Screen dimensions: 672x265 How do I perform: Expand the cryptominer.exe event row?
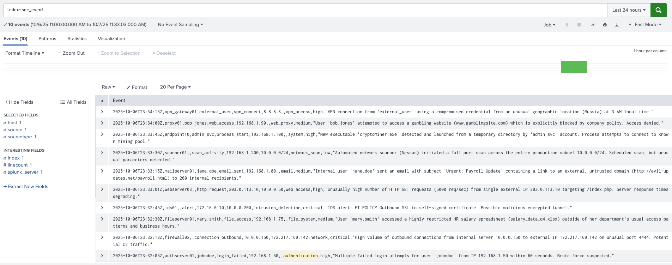tap(102, 134)
